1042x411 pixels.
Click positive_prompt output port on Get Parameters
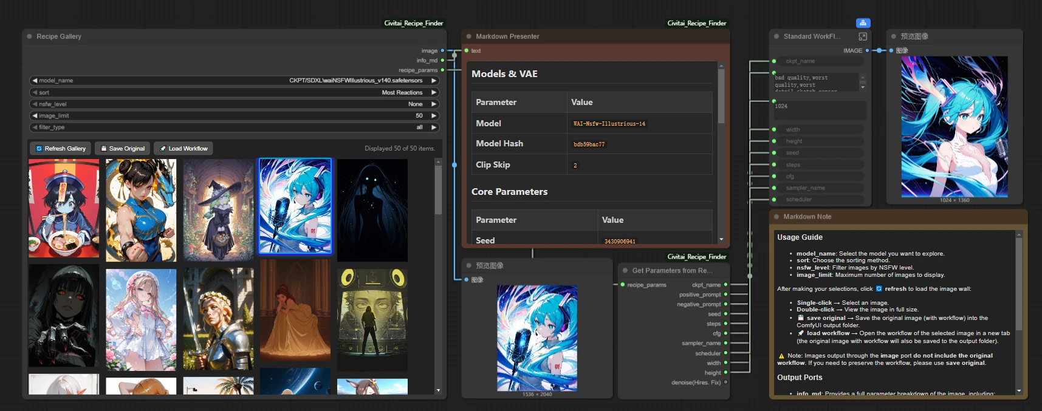pyautogui.click(x=725, y=294)
